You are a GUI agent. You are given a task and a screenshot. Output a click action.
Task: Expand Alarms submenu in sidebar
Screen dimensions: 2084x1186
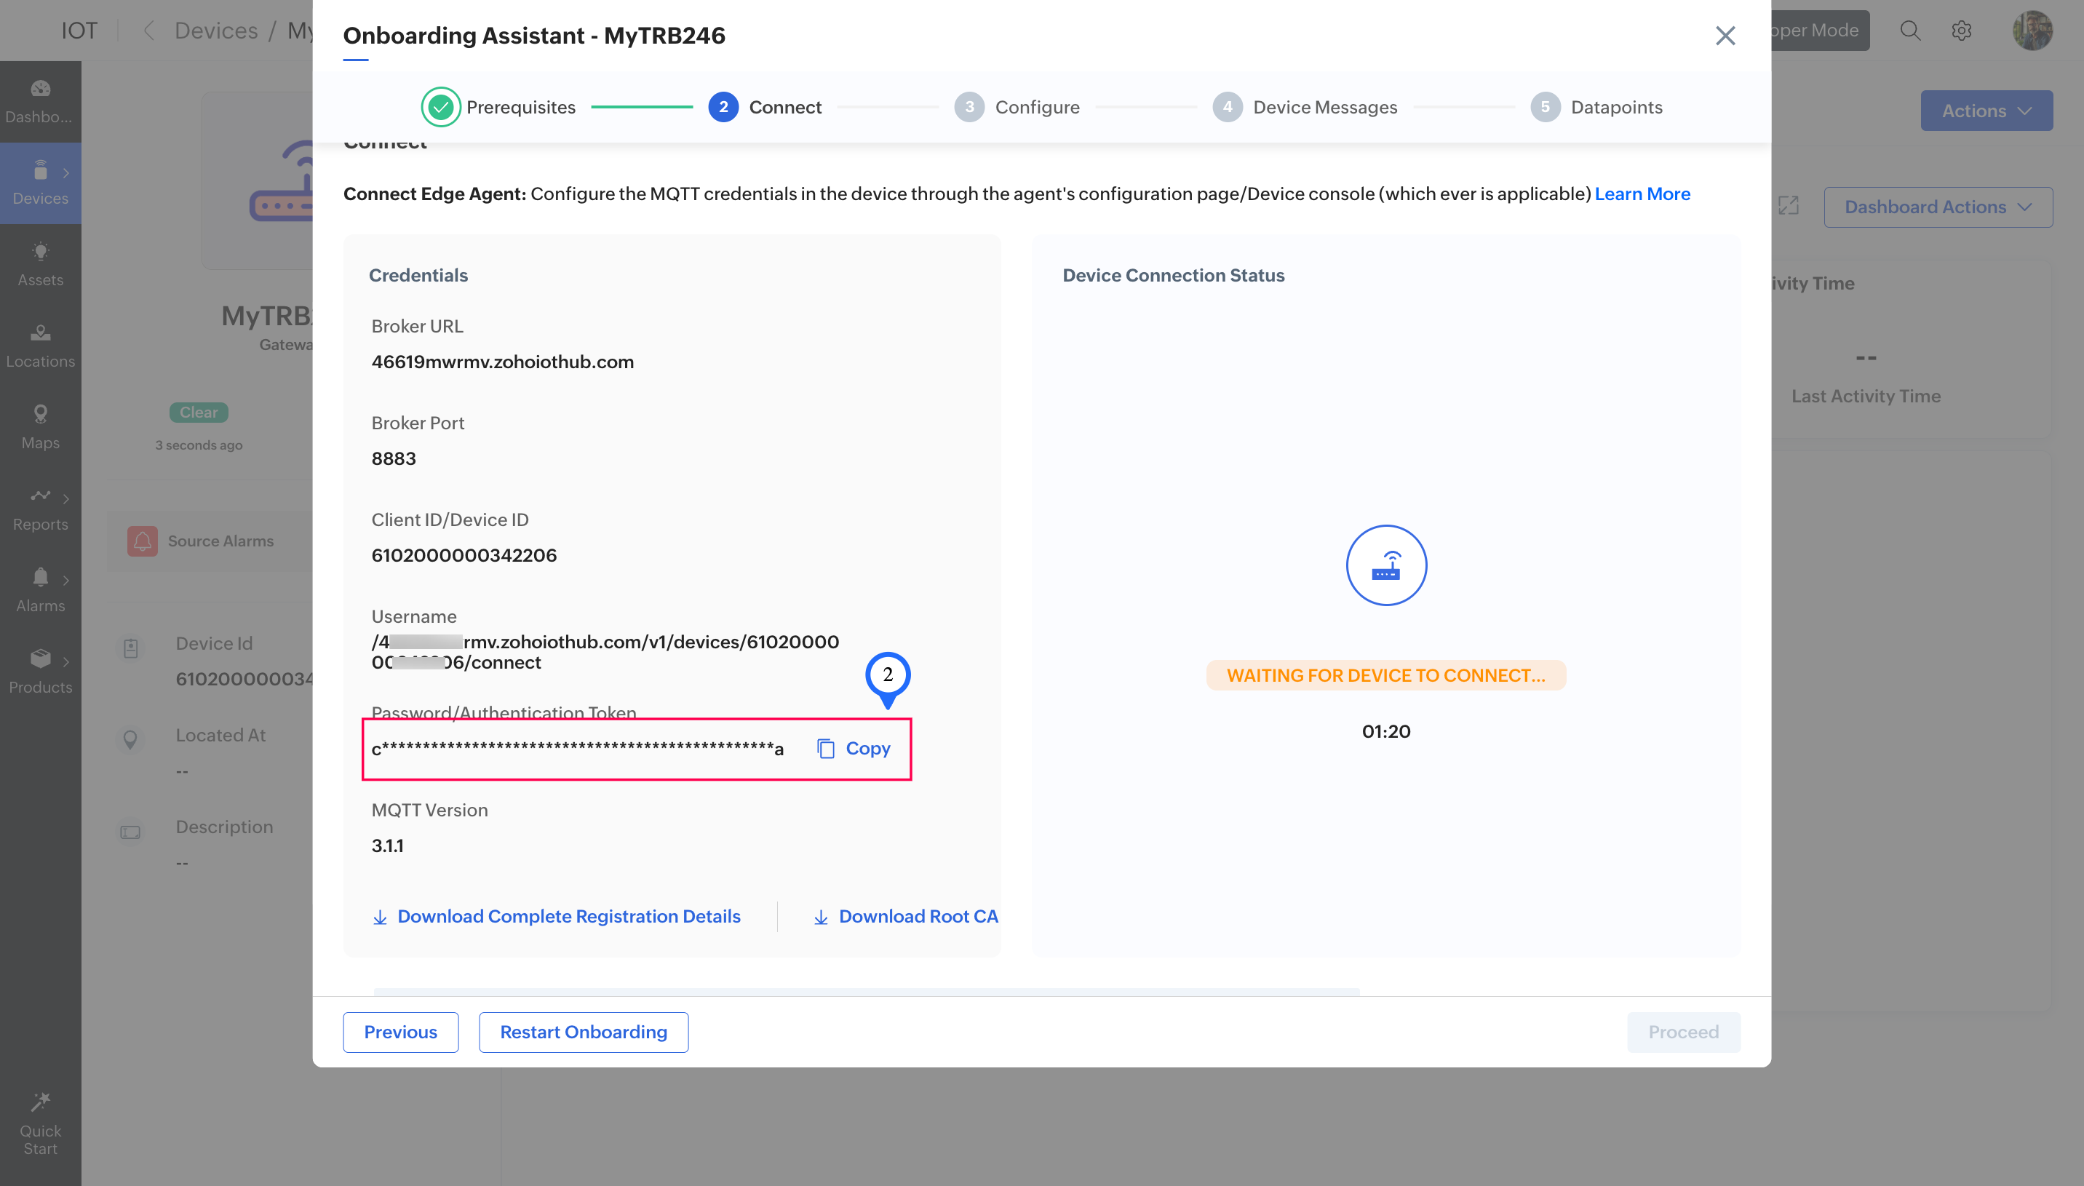(66, 580)
